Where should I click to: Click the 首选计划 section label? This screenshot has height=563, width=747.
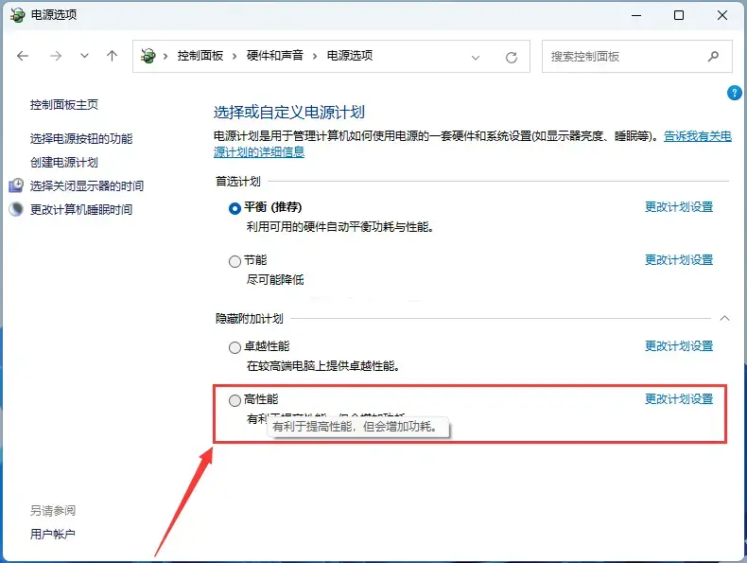(x=238, y=182)
